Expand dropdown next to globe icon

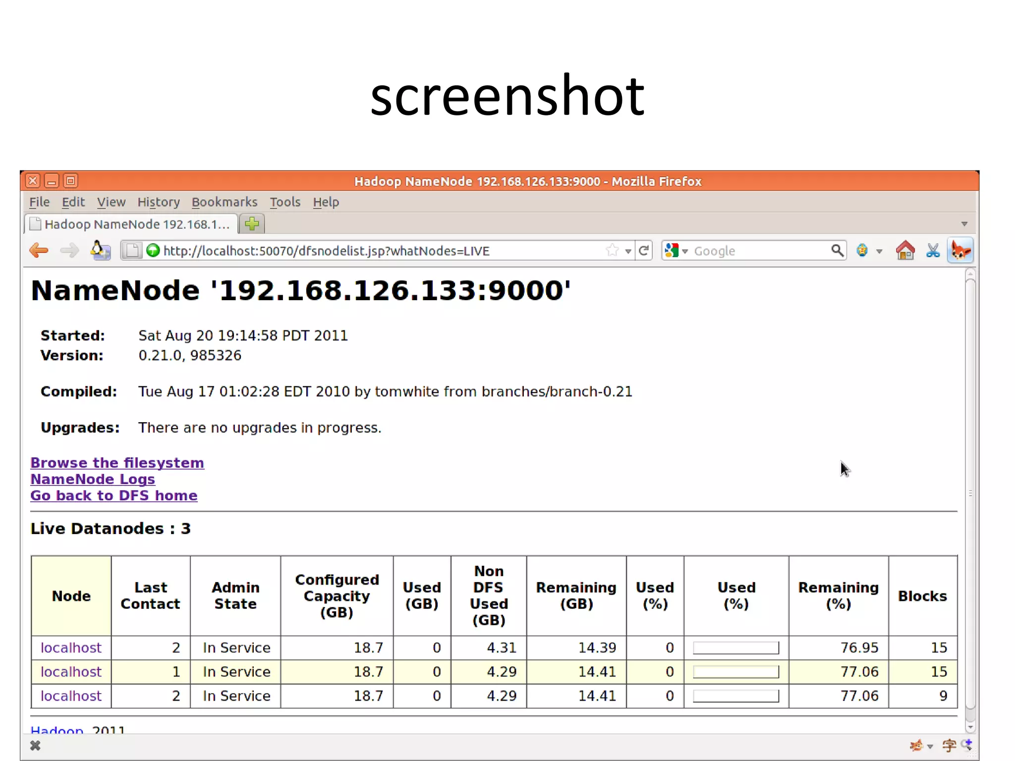pyautogui.click(x=879, y=251)
